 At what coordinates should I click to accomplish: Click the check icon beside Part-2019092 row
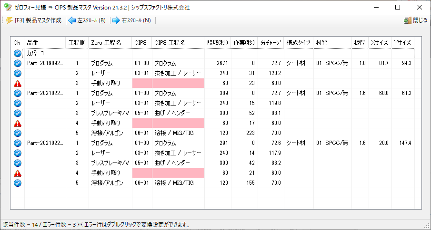[x=17, y=63]
